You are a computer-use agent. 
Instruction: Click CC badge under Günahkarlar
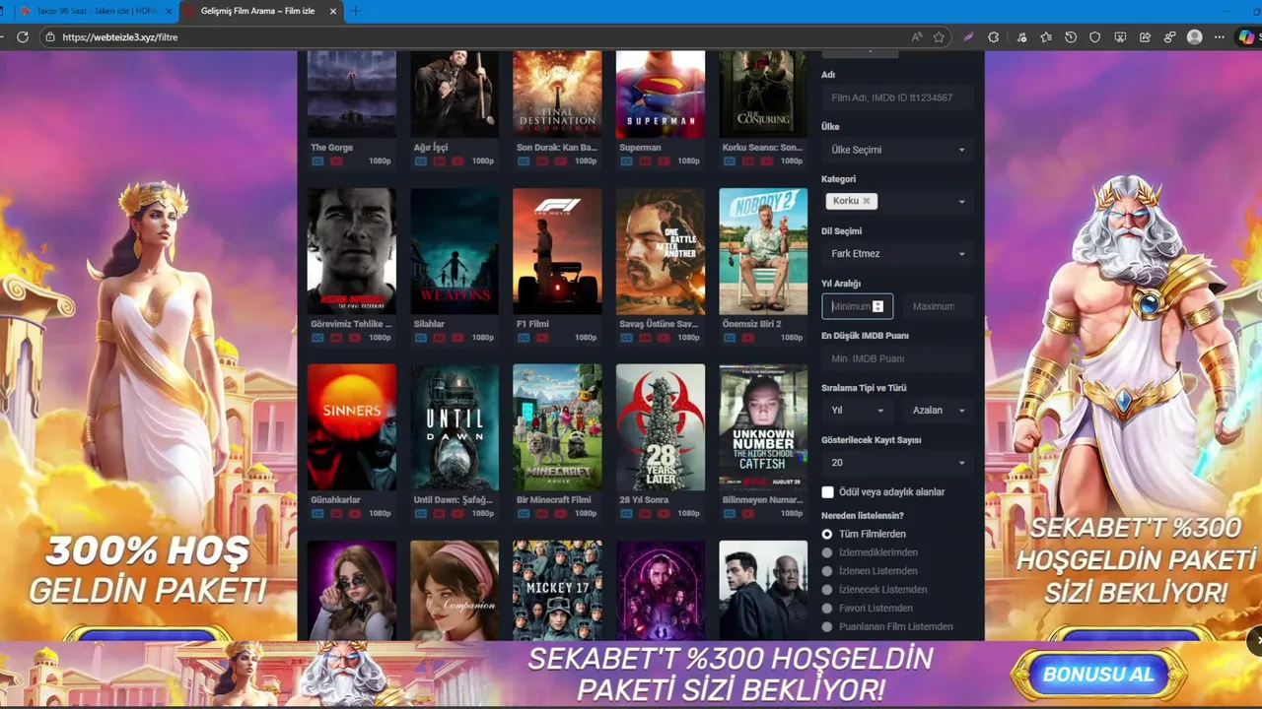[x=317, y=513]
